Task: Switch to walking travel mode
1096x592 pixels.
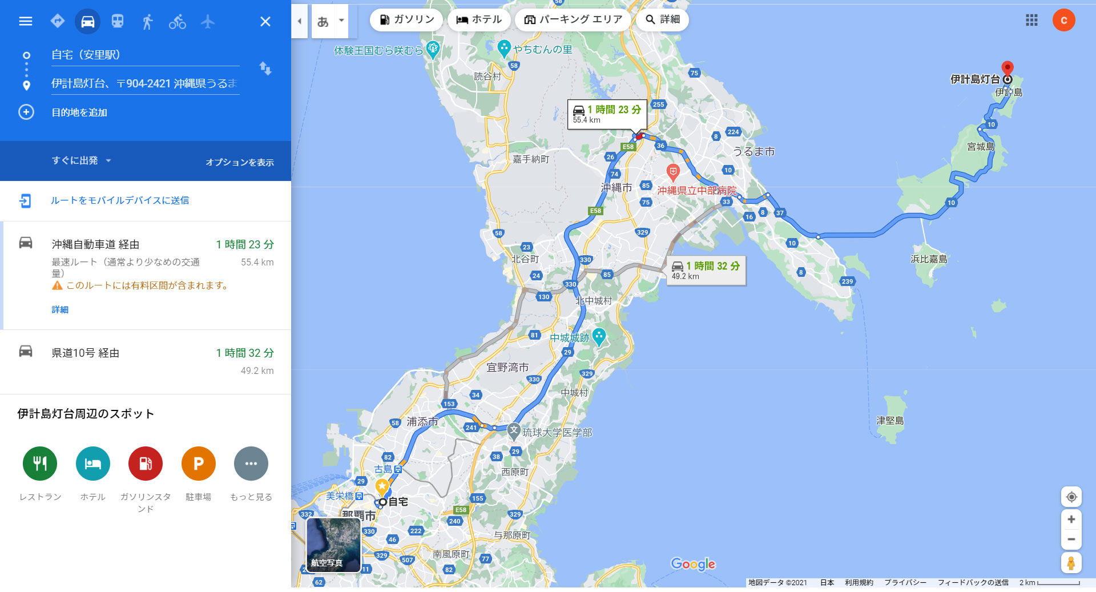Action: (147, 22)
